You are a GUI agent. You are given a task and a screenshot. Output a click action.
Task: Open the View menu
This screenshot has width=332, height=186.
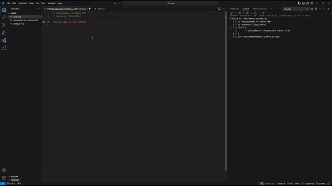pyautogui.click(x=31, y=3)
